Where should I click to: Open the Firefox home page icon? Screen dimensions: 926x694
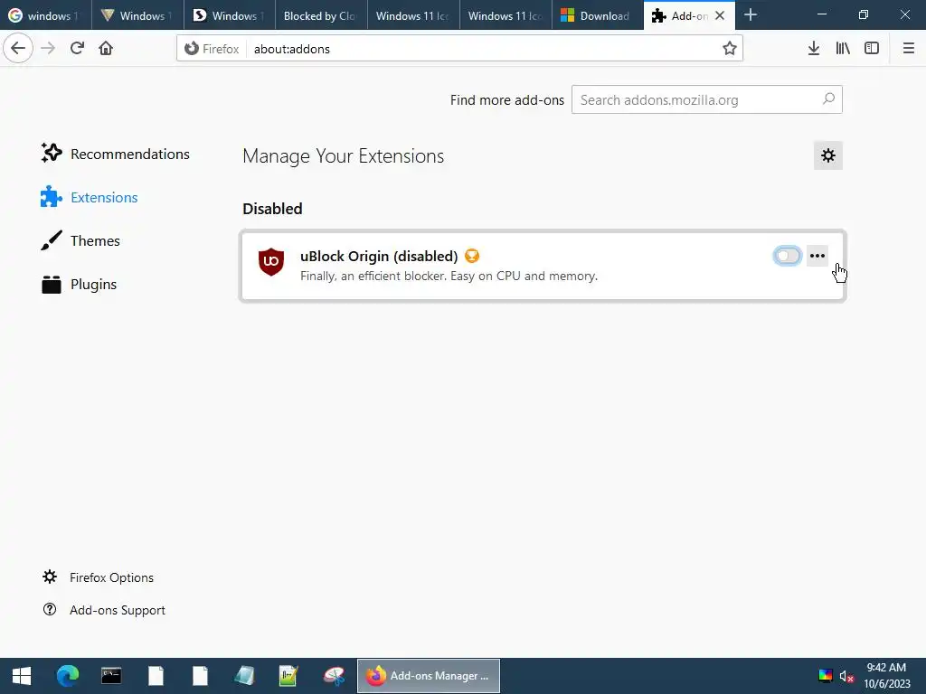coord(106,48)
